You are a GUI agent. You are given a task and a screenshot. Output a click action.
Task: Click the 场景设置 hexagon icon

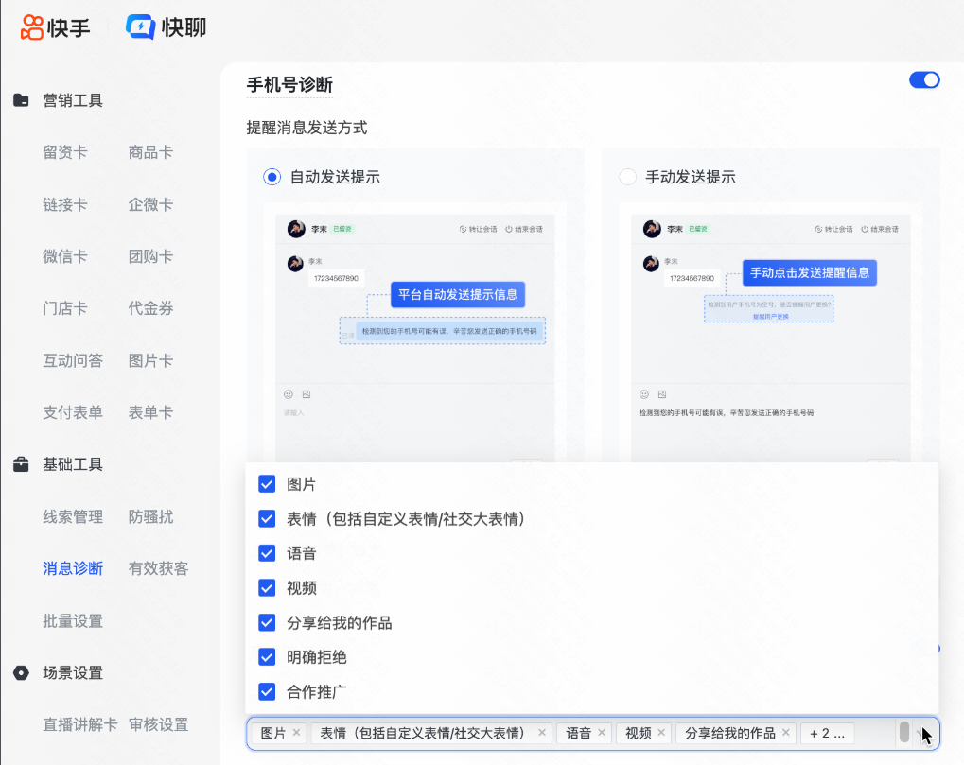[x=21, y=673]
